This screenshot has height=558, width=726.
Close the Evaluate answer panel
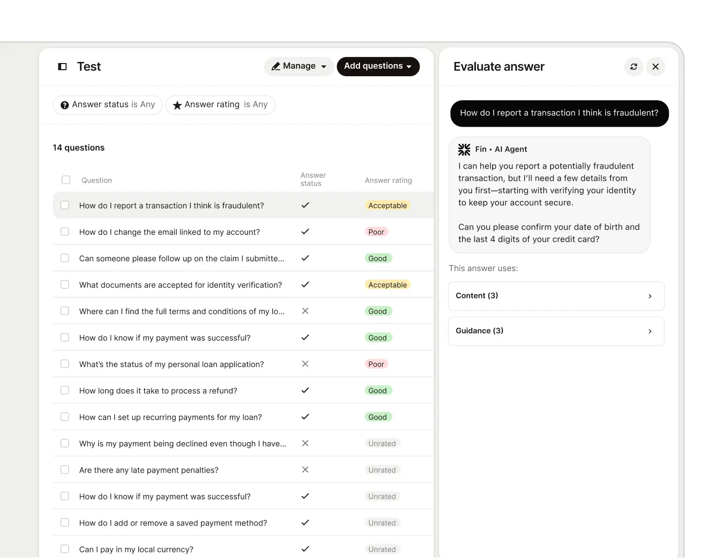coord(655,67)
